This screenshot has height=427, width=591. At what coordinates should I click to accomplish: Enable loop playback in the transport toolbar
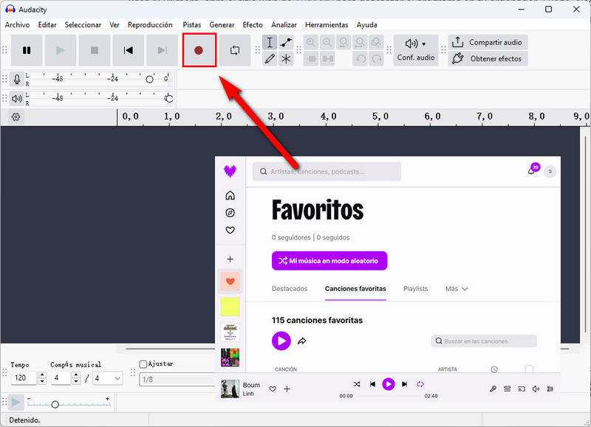pyautogui.click(x=235, y=50)
